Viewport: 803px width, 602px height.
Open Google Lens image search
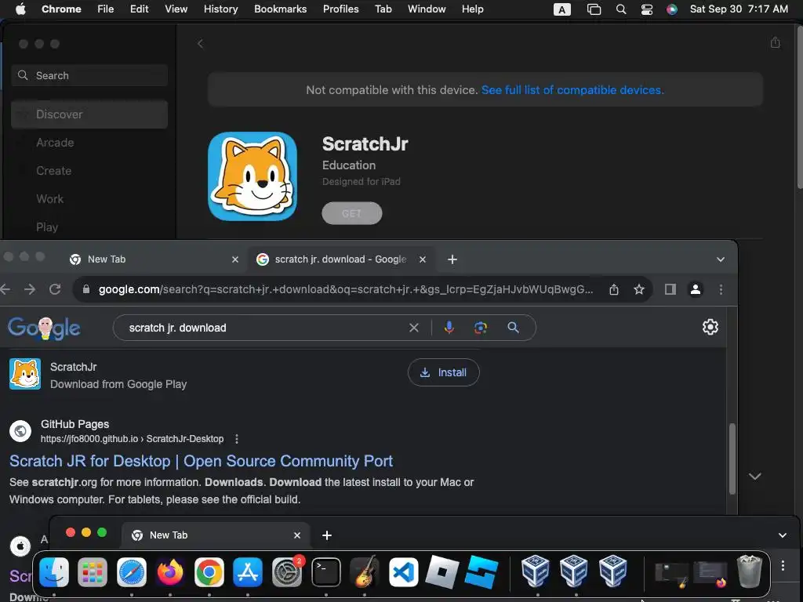pyautogui.click(x=481, y=328)
